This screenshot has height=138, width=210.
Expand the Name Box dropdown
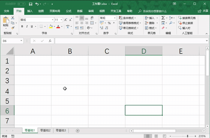tap(21, 41)
